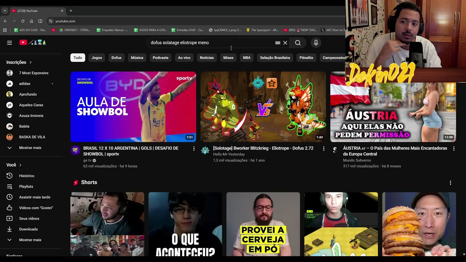View site information icon beside URL

tap(51, 21)
